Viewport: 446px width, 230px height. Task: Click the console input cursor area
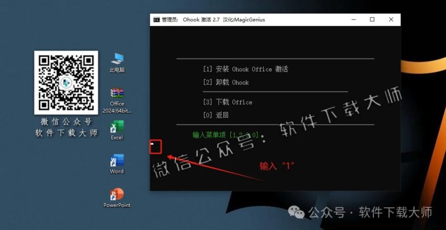pyautogui.click(x=155, y=147)
